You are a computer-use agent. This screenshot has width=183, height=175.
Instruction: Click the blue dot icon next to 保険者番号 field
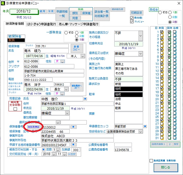pyautogui.click(x=73, y=127)
